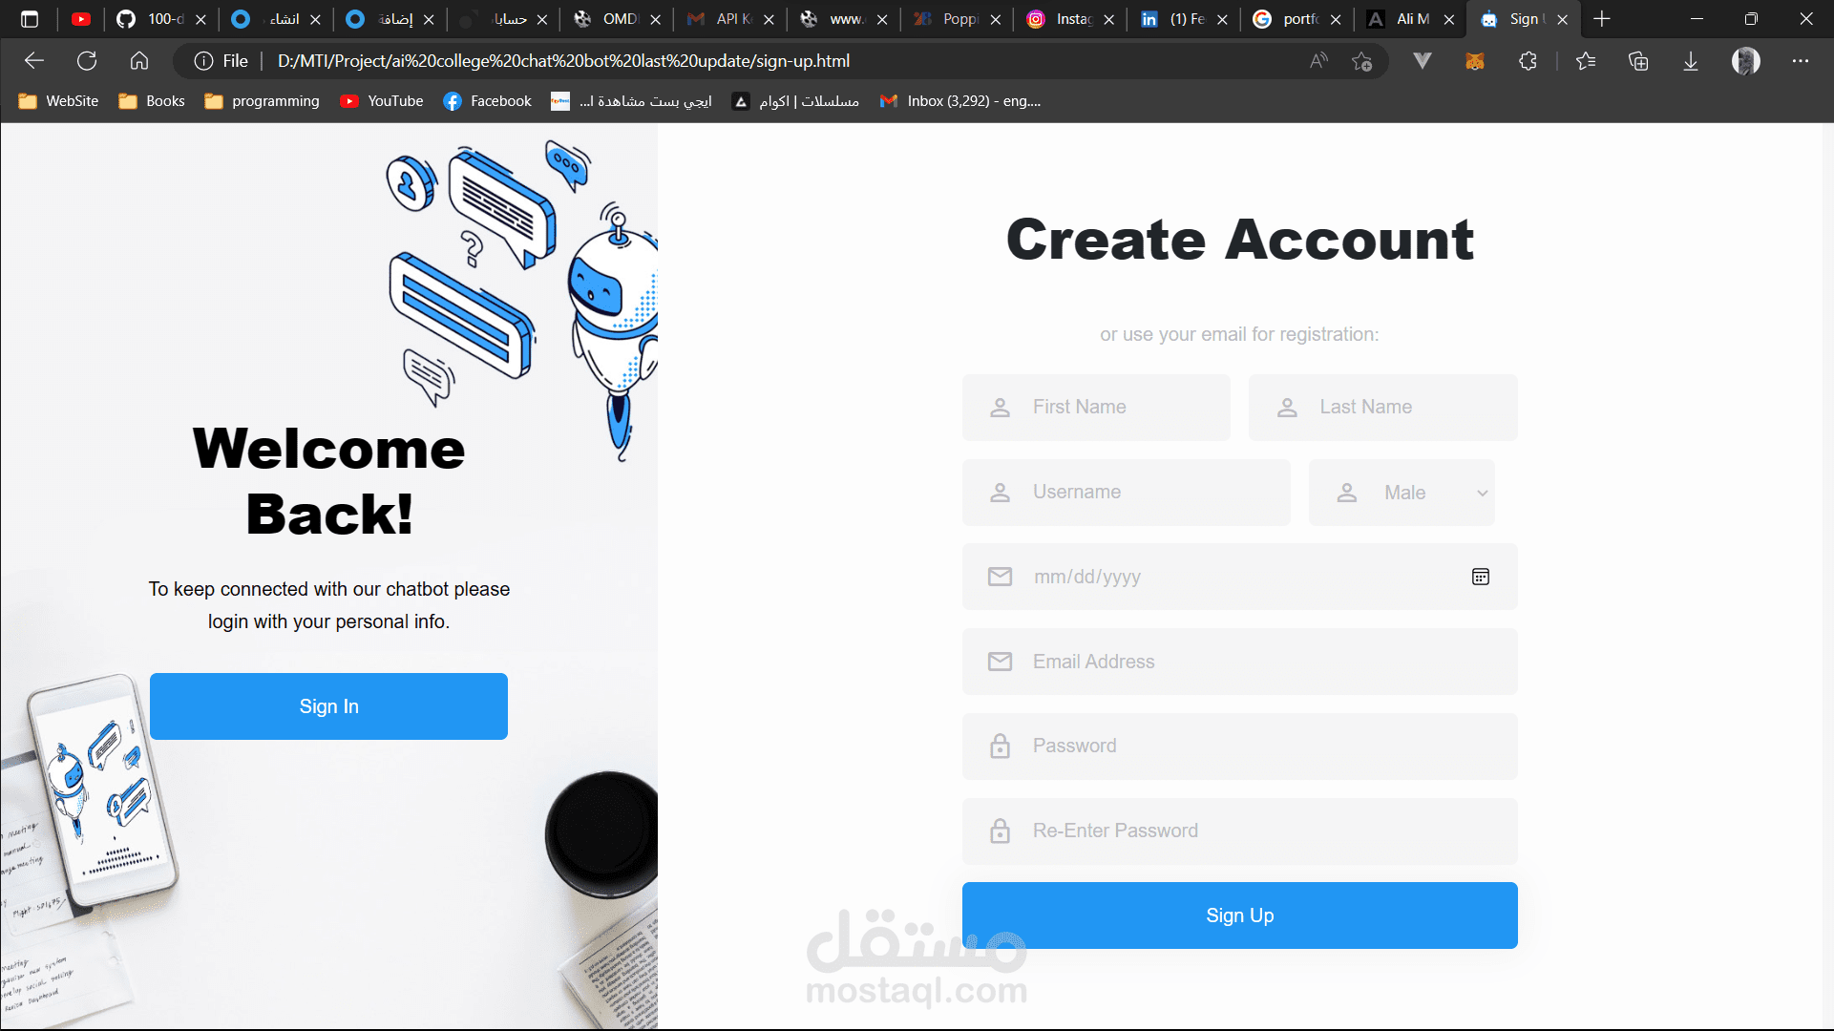Image resolution: width=1834 pixels, height=1031 pixels.
Task: Add page to favorites star icon
Action: 1362,61
